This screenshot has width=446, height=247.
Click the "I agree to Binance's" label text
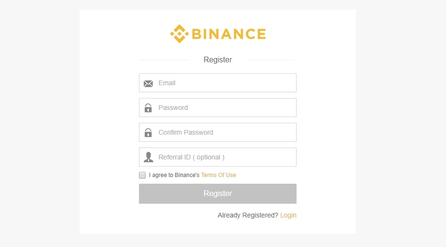[x=174, y=175]
